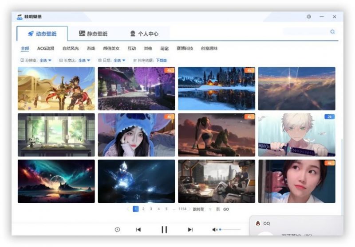Minimize the wallpaper app window
Viewport: 355px width, 247px height.
pyautogui.click(x=322, y=17)
